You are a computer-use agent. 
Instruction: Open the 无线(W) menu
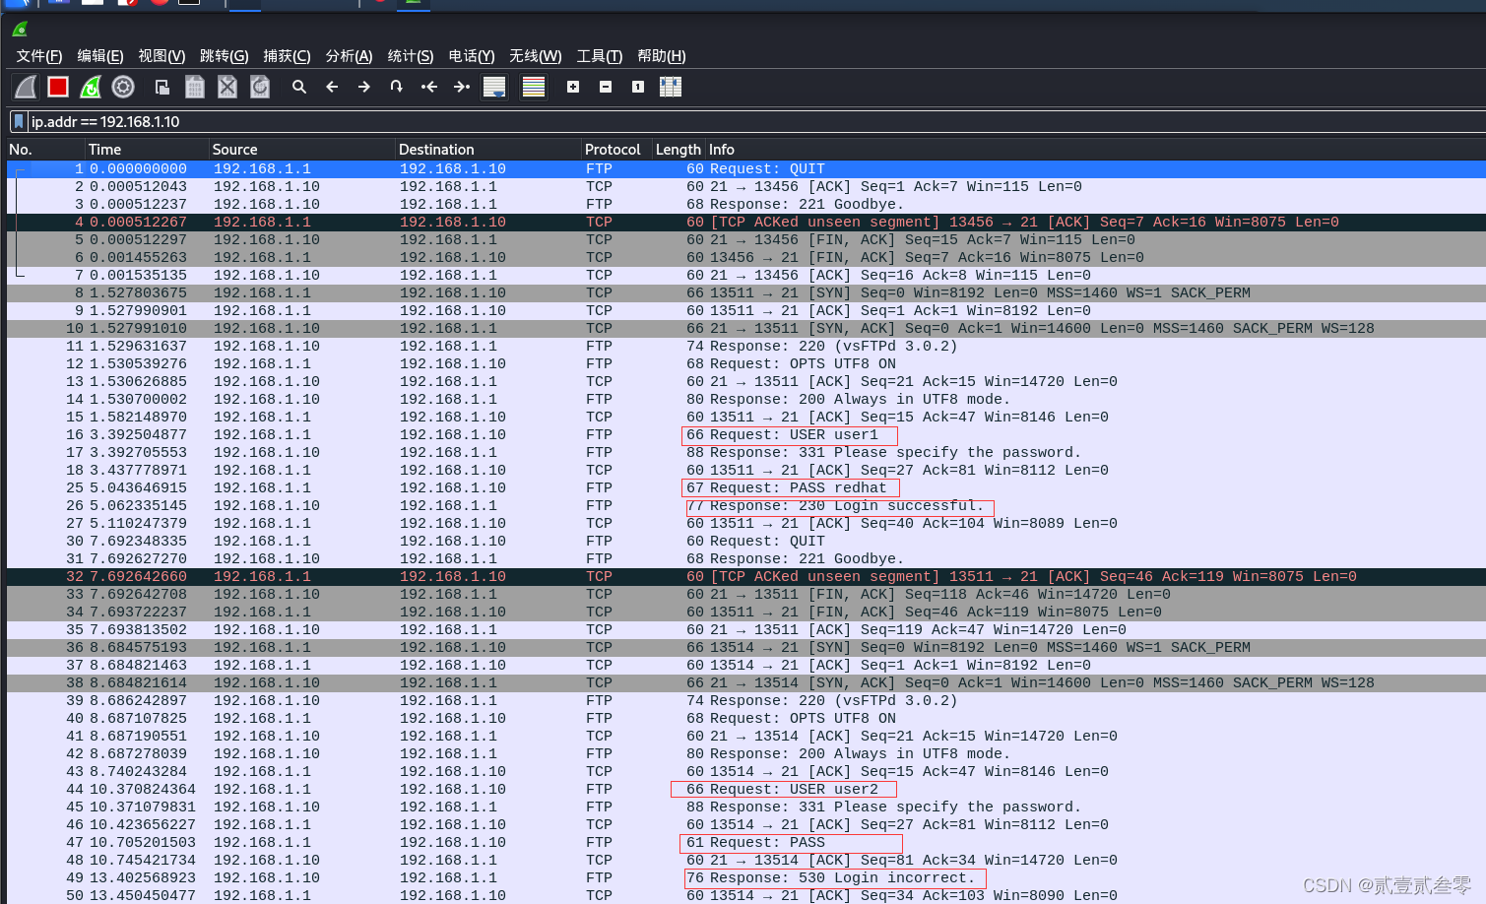click(535, 56)
